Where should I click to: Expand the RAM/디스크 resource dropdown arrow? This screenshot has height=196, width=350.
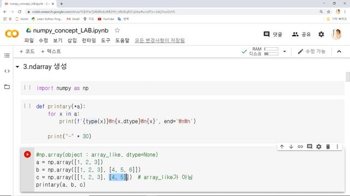tap(284, 52)
